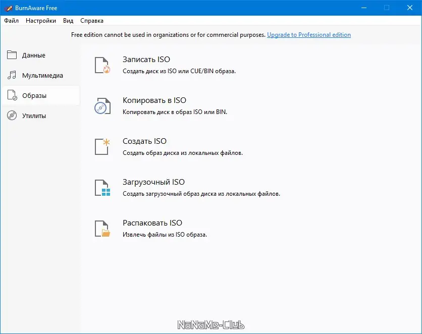Close the BurnAware Free window
Screen dimensions: 422x334
coord(409,8)
